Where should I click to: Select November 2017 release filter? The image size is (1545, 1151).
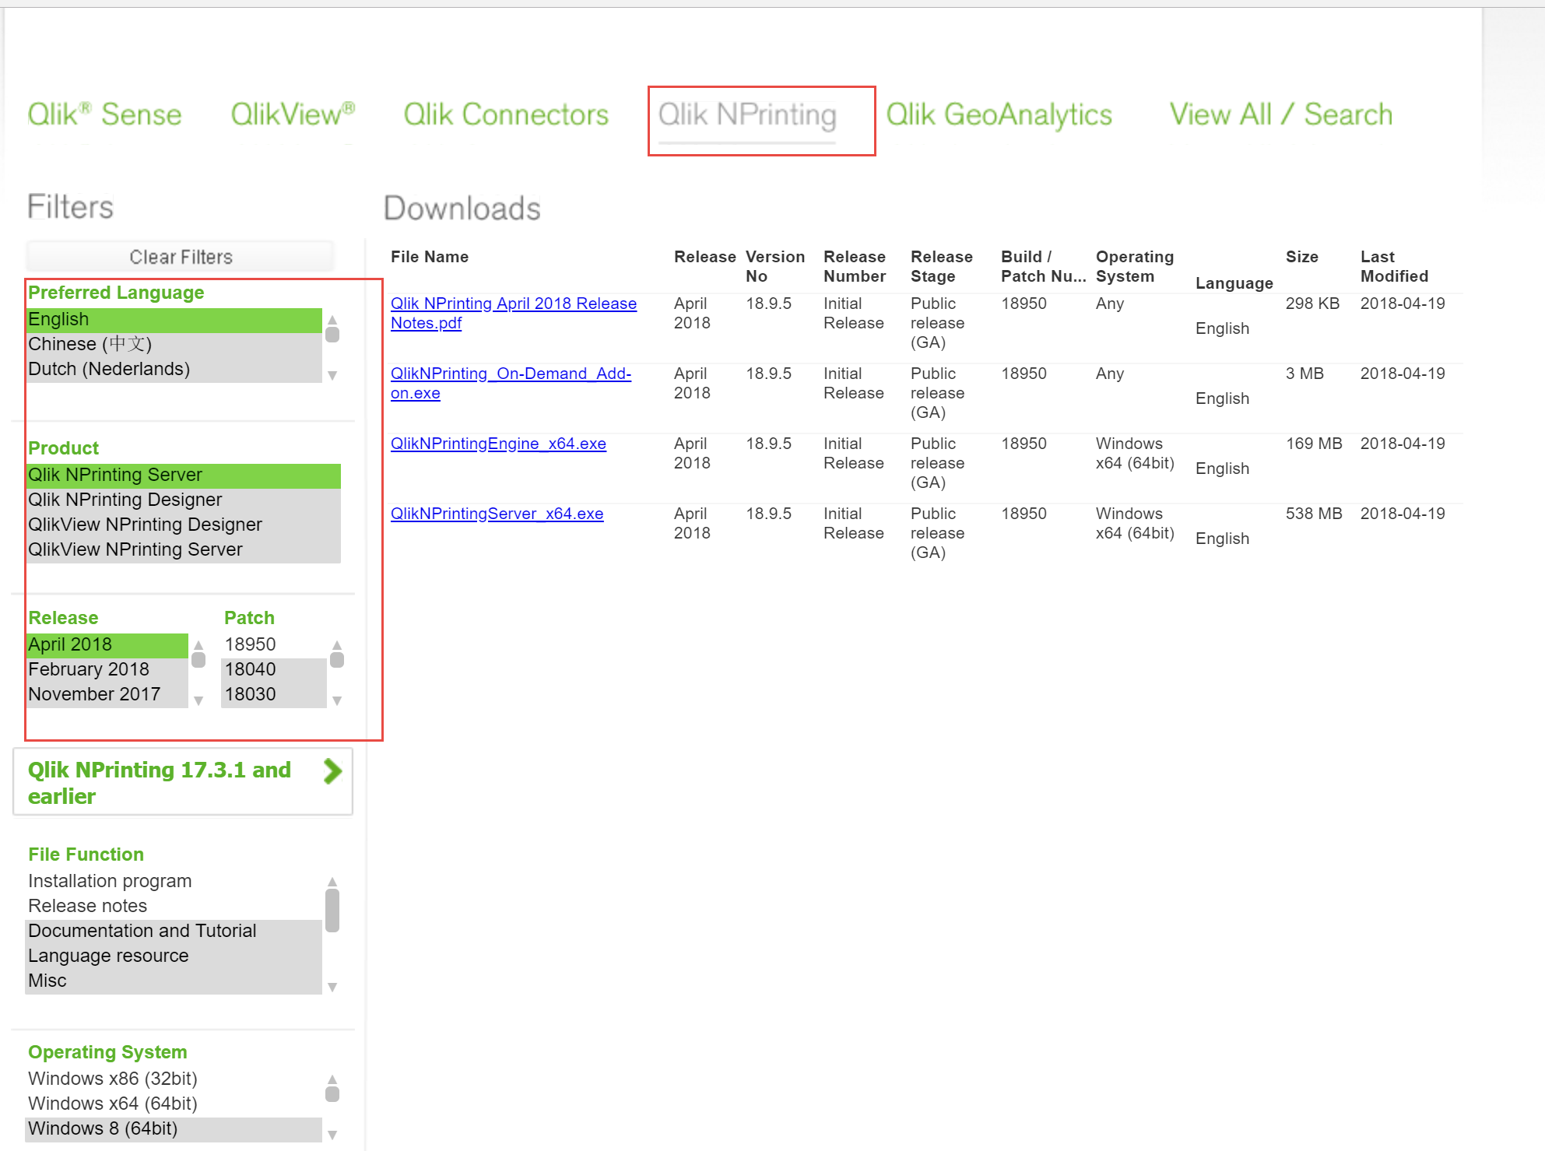(x=107, y=694)
